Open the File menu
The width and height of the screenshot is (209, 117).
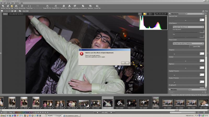tap(2, 3)
